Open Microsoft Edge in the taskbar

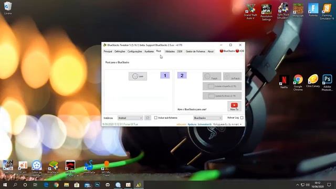(46, 185)
